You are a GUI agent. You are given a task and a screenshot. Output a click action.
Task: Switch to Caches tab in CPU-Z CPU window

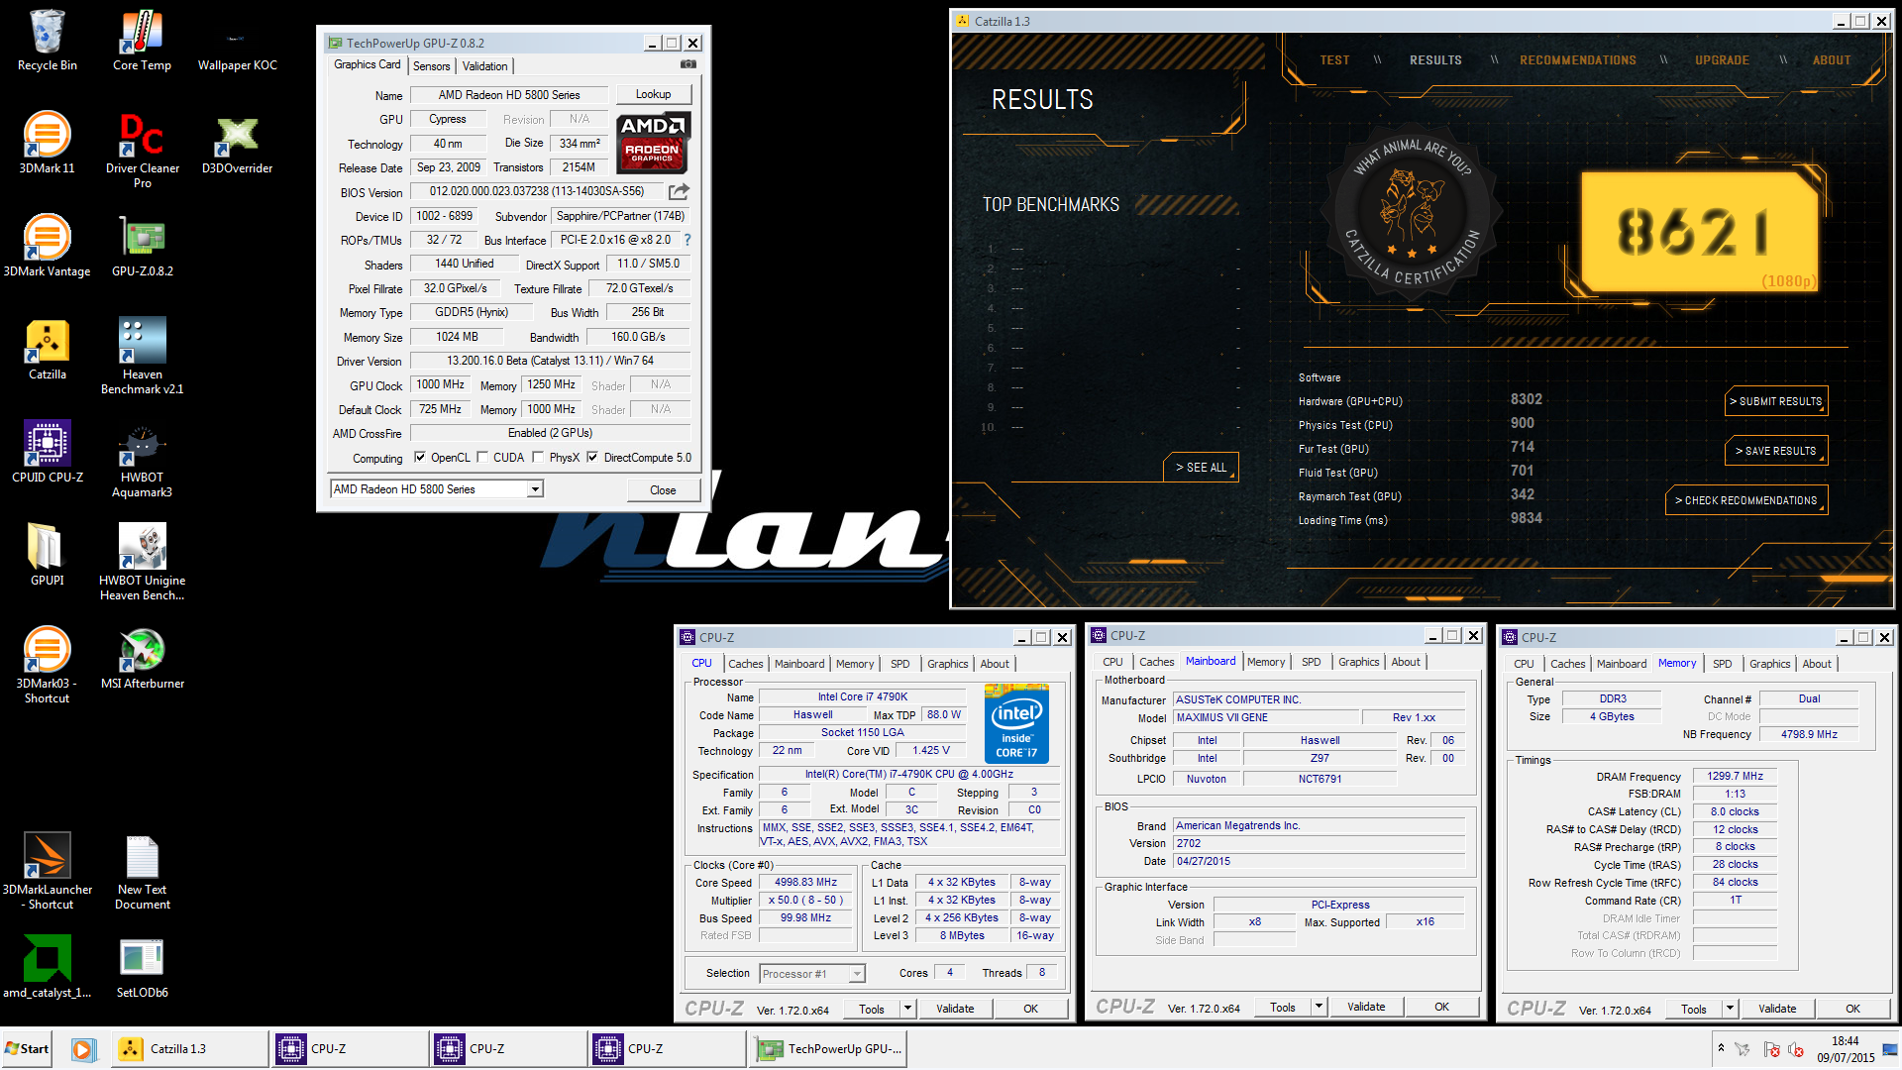pos(745,664)
